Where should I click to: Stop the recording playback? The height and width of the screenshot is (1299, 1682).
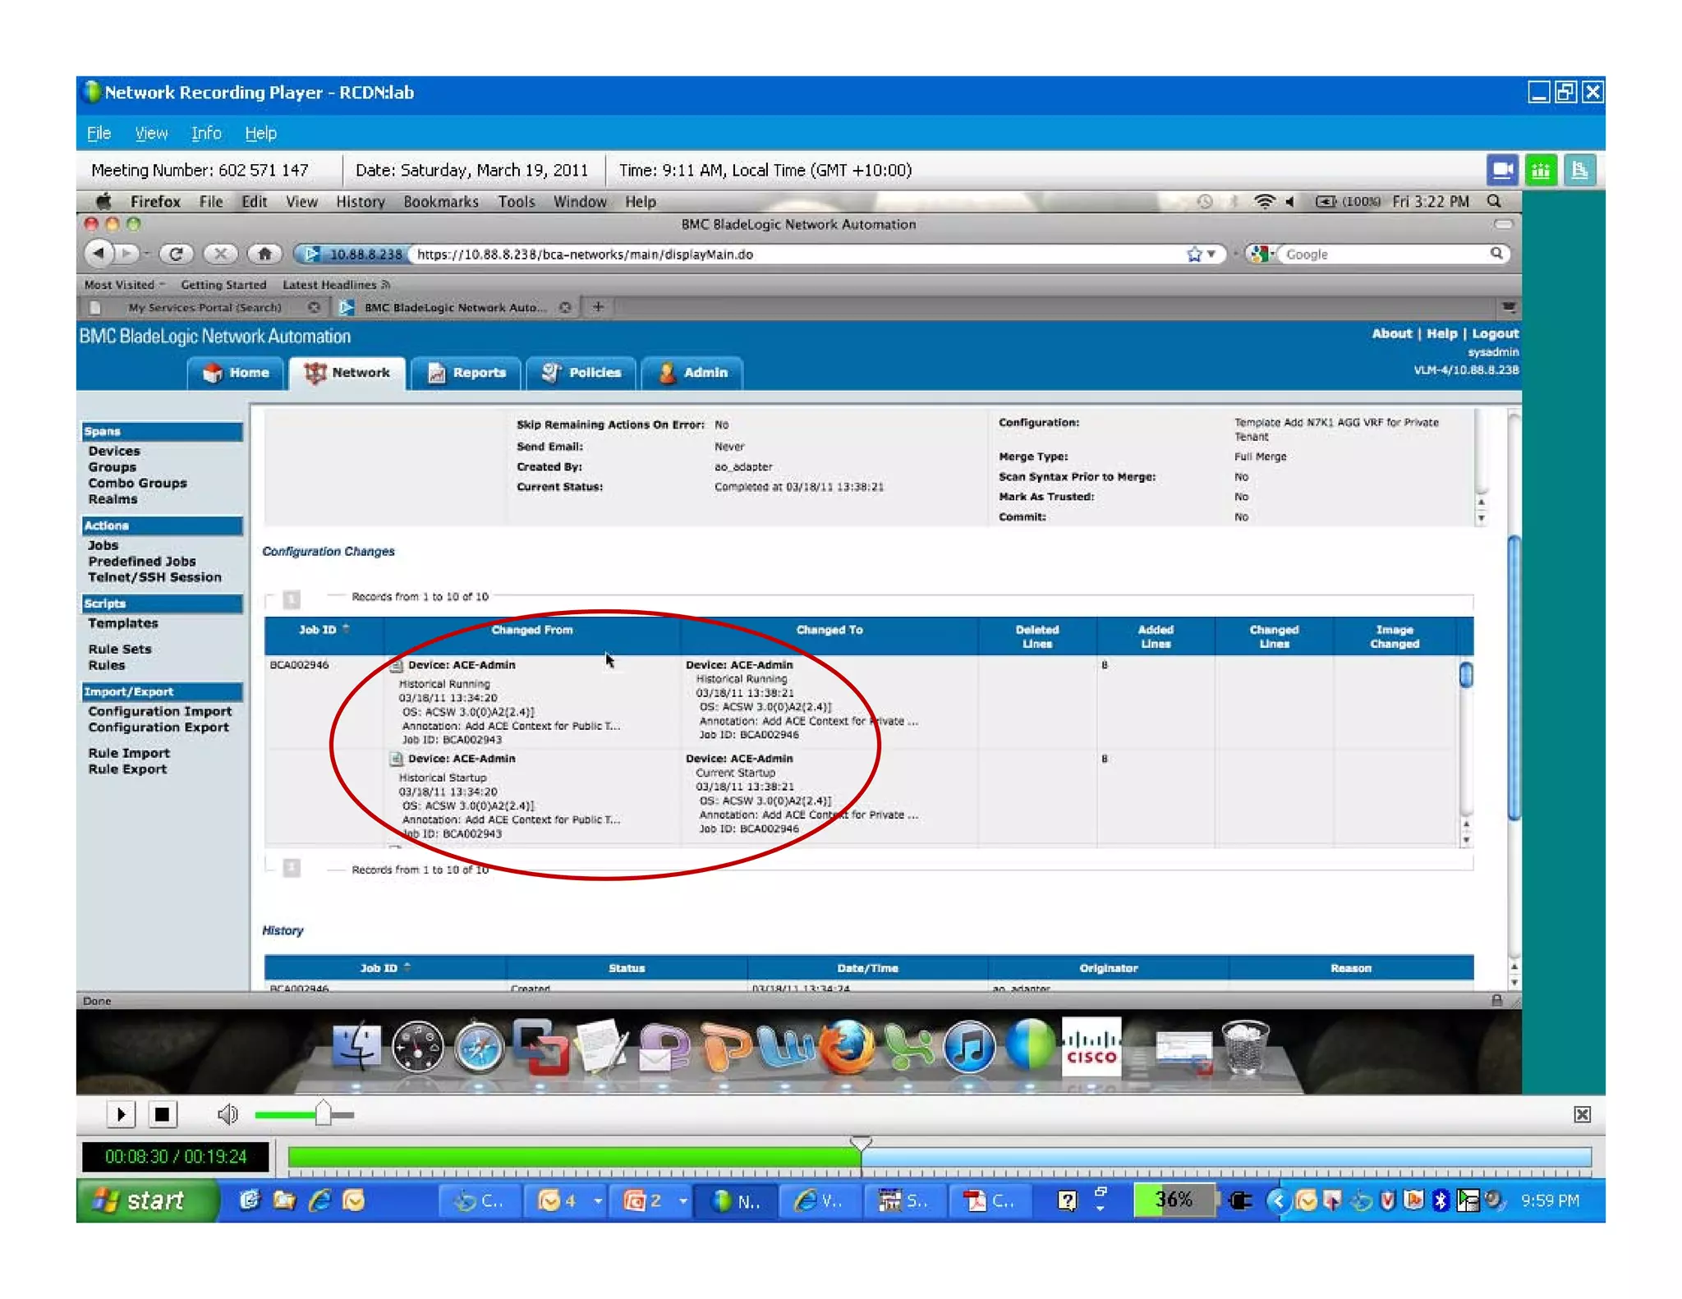coord(162,1114)
